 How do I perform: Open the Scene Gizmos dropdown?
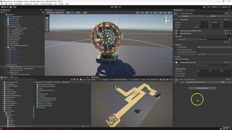(170, 13)
